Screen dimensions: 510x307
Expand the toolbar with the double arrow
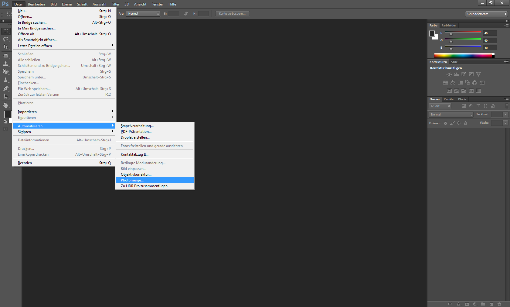(x=3, y=21)
